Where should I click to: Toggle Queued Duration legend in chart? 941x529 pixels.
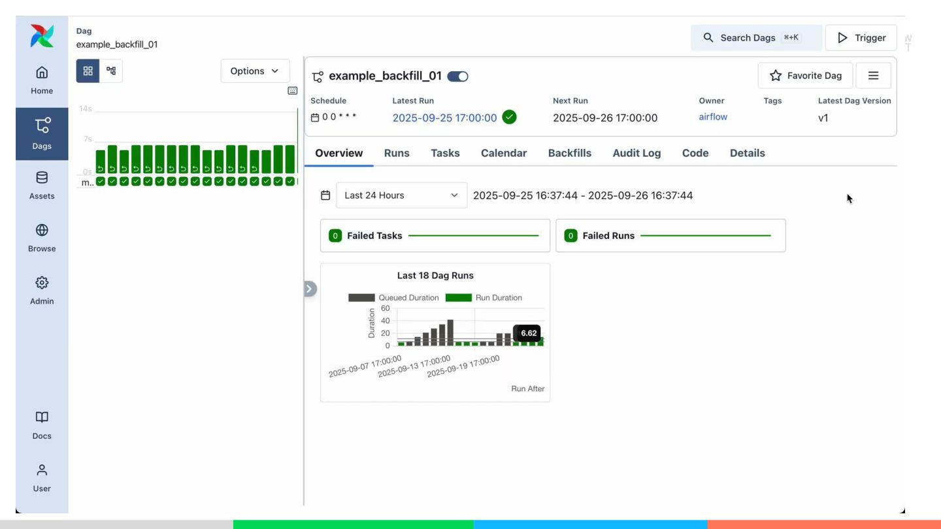[x=393, y=297]
